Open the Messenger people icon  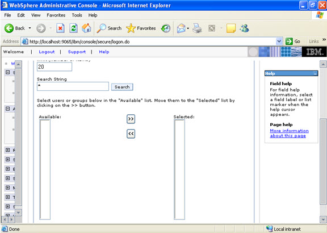(x=244, y=28)
